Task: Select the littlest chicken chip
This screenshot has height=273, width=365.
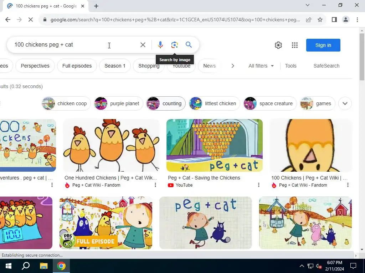Action: click(x=214, y=103)
